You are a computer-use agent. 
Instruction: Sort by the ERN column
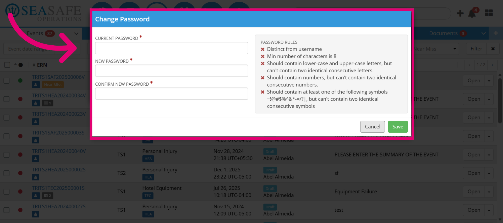tap(40, 65)
